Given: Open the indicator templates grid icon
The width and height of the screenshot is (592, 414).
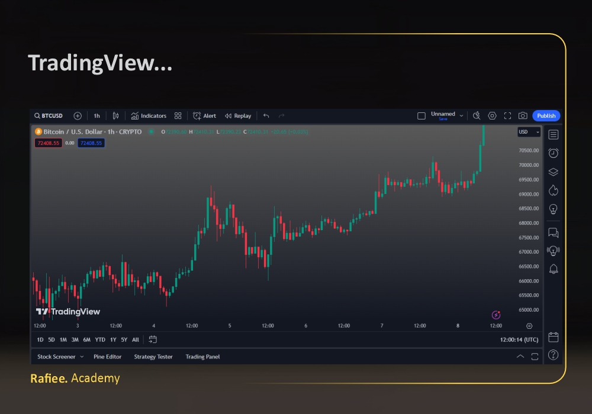Looking at the screenshot, I should [178, 116].
